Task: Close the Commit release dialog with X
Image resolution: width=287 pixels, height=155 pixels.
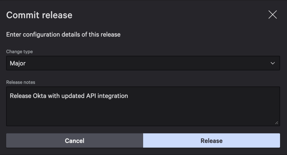Action: point(272,15)
